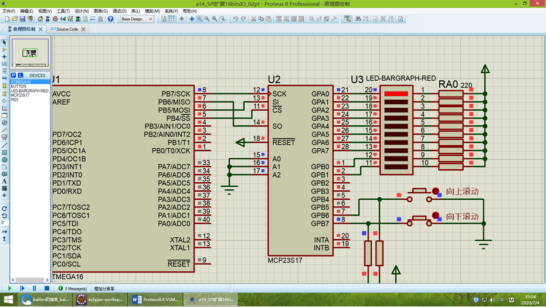Click the L library manage button

(21, 75)
